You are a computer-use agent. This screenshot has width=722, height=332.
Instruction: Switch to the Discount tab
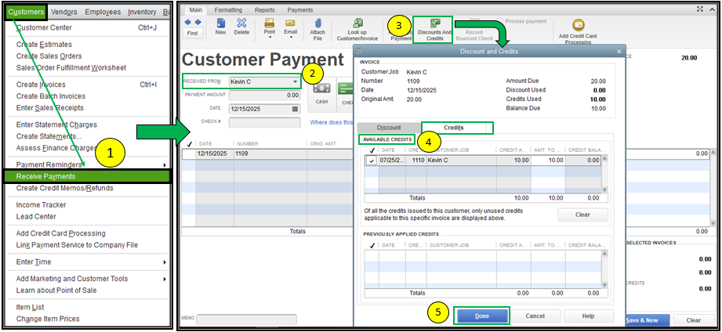click(388, 128)
